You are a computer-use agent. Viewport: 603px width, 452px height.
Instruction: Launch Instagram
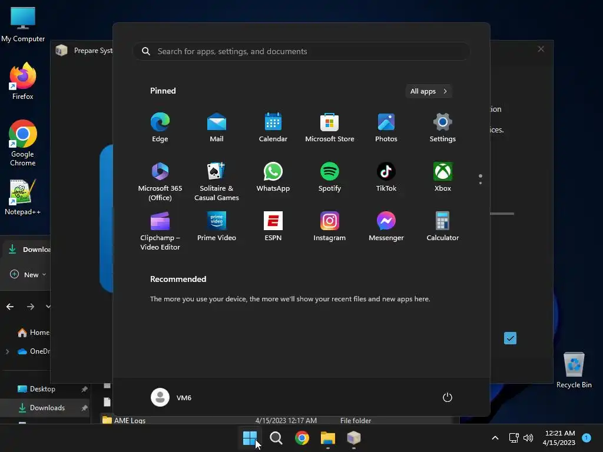tap(330, 227)
